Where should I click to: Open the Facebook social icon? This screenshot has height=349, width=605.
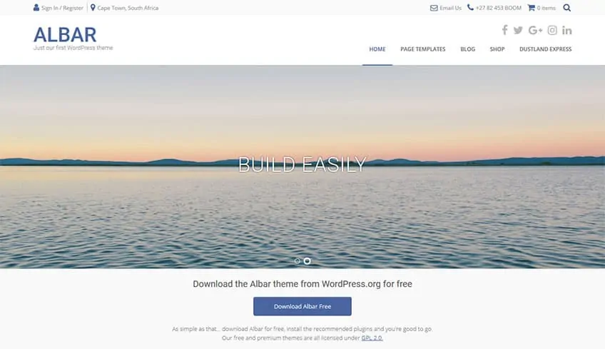coord(504,30)
